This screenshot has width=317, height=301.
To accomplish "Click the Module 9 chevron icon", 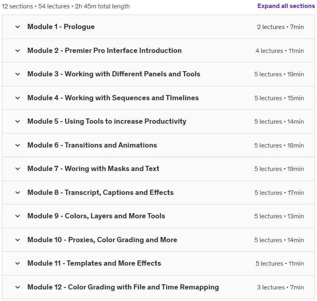I will coord(18,216).
